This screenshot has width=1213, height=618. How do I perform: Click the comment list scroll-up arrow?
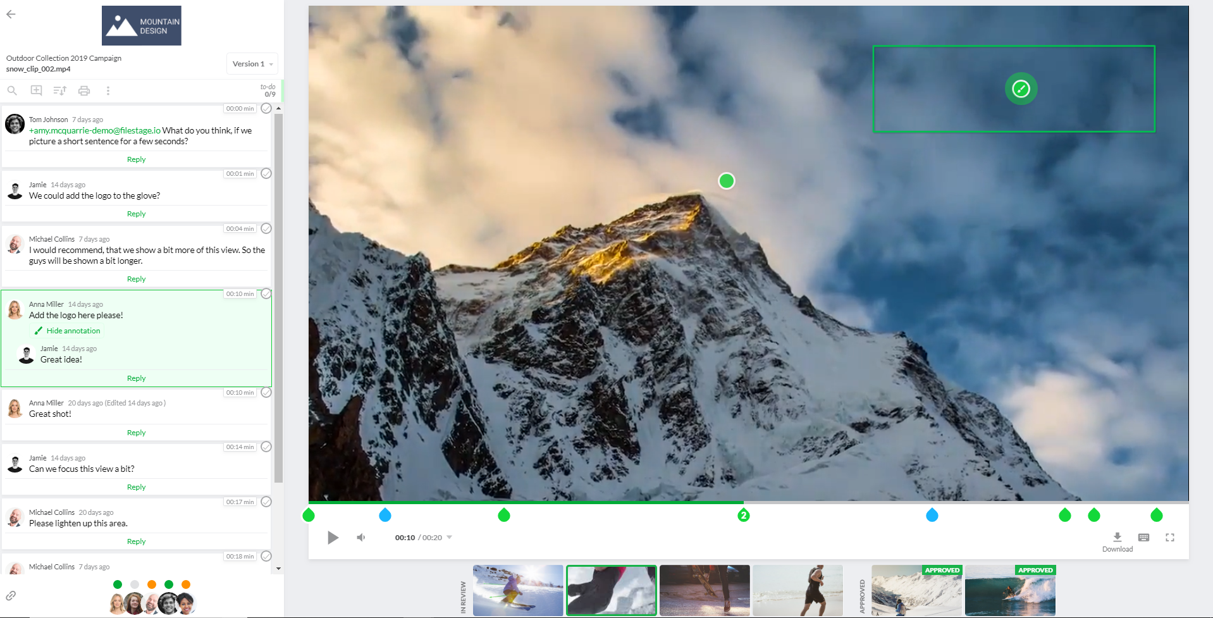click(278, 109)
